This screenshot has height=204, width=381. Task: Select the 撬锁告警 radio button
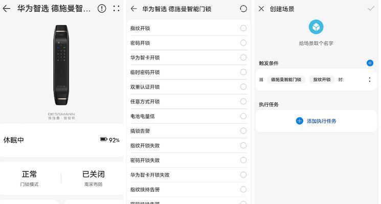pyautogui.click(x=243, y=131)
